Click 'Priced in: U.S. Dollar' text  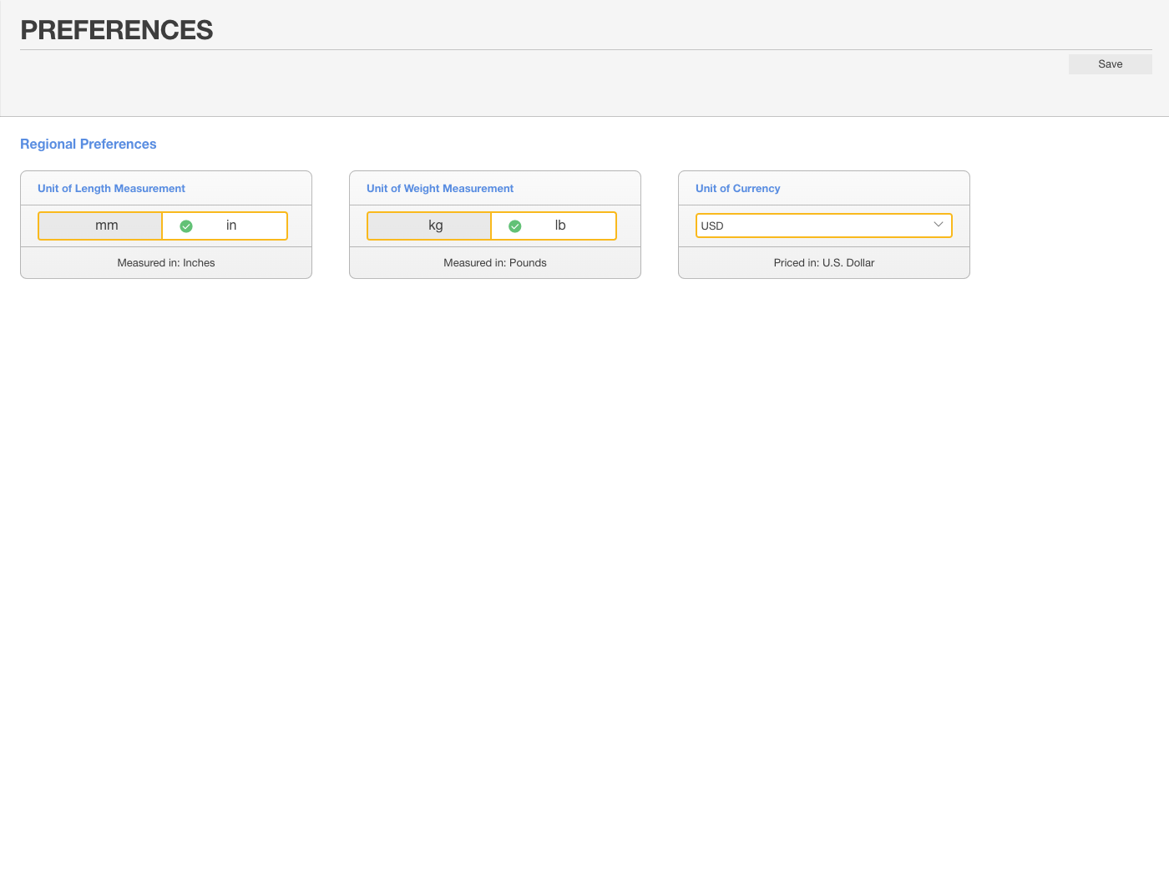coord(824,263)
